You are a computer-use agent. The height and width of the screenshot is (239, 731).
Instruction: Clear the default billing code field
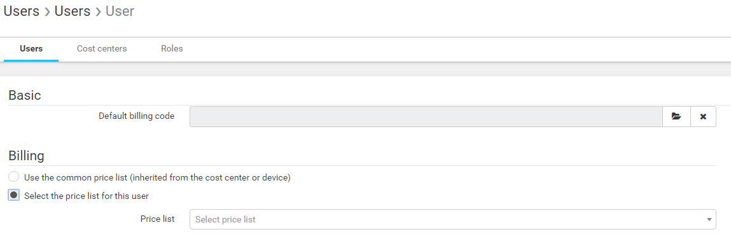(x=703, y=116)
